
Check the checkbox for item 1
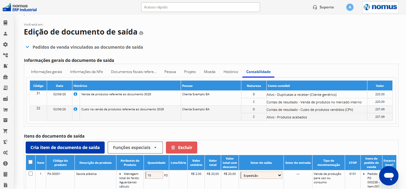point(30,174)
